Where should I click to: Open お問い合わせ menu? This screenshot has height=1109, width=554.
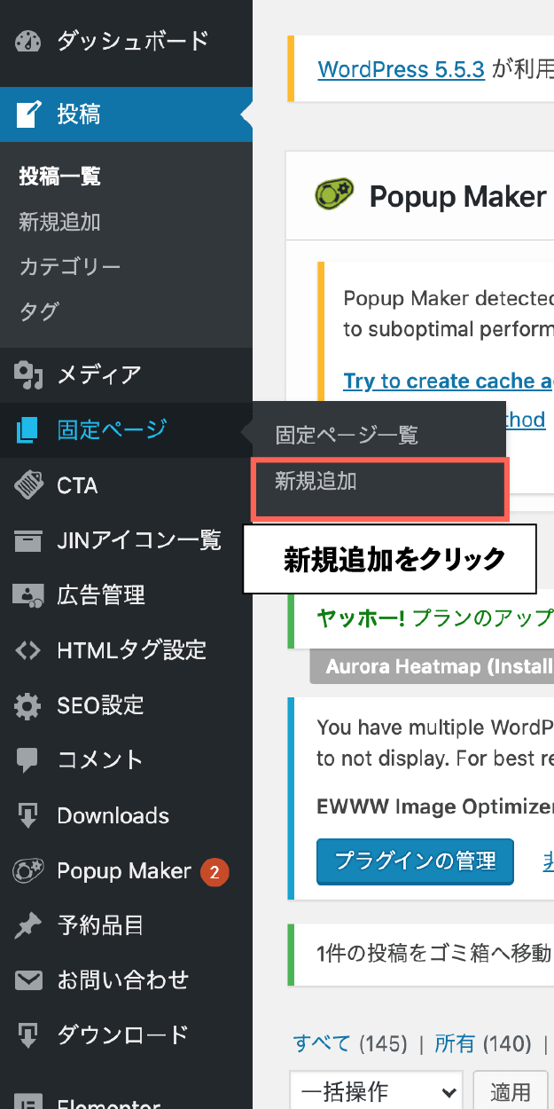point(126,980)
